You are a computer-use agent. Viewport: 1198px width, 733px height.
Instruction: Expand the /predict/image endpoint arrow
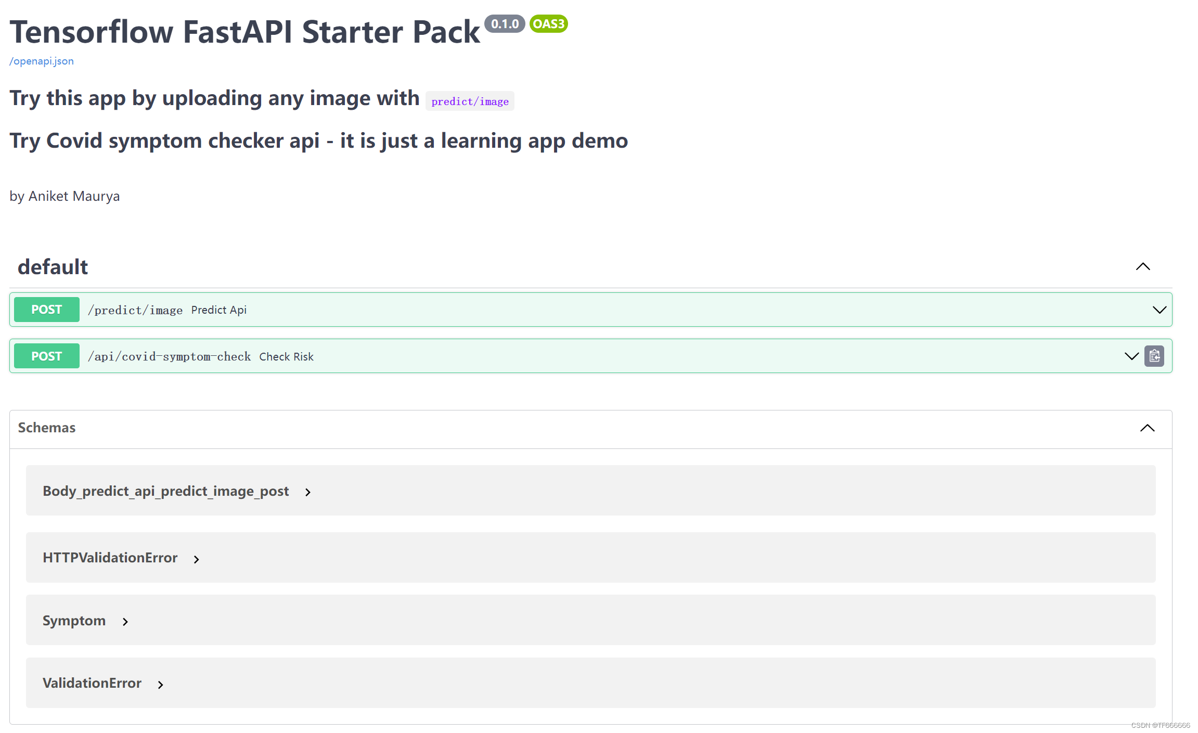coord(1159,310)
